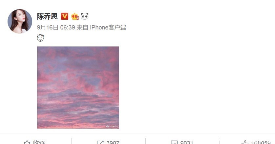The width and height of the screenshot is (275, 144).
Task: Click the 陈乔恩 username link
Action: [47, 16]
